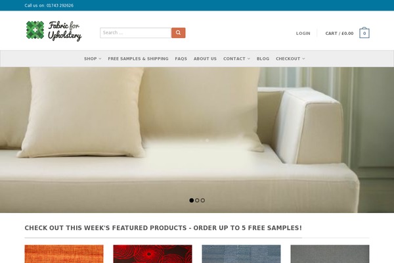Select the first slider dot
Viewport: 394px width, 263px height.
coord(192,201)
